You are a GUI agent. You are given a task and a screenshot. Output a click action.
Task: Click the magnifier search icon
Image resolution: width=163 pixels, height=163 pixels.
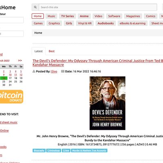pyautogui.click(x=35, y=7)
